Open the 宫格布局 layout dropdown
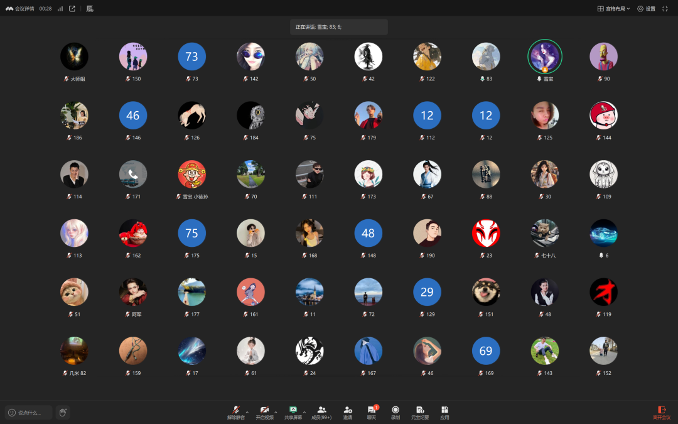This screenshot has height=424, width=678. coord(613,9)
